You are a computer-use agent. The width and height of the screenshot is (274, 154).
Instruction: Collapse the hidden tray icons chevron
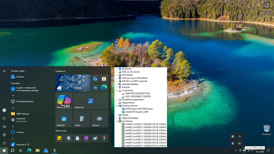(x=236, y=150)
